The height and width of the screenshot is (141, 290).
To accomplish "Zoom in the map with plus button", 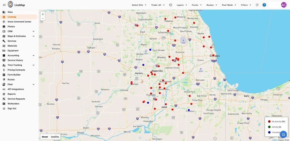I will click(x=43, y=14).
